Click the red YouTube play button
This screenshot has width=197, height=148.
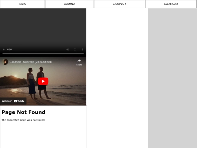pyautogui.click(x=43, y=81)
